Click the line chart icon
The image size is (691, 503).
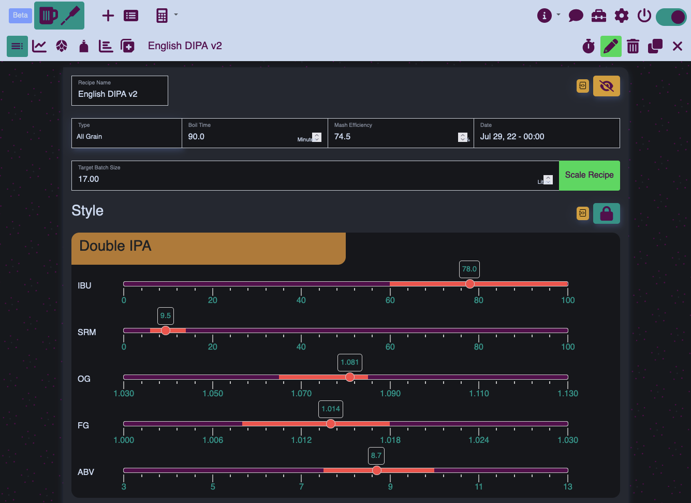[39, 46]
